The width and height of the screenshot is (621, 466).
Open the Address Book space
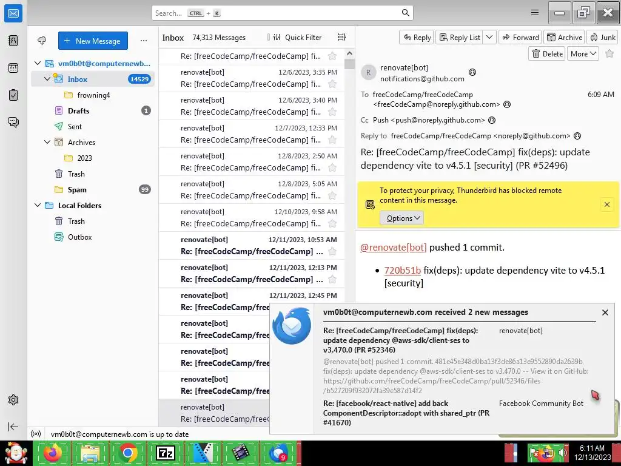tap(13, 41)
